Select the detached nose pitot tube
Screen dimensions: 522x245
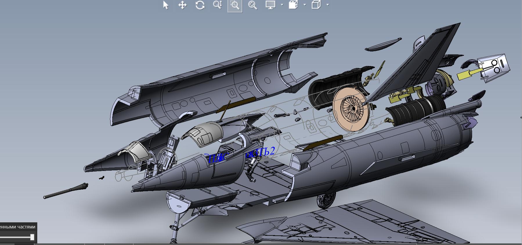pyautogui.click(x=65, y=192)
